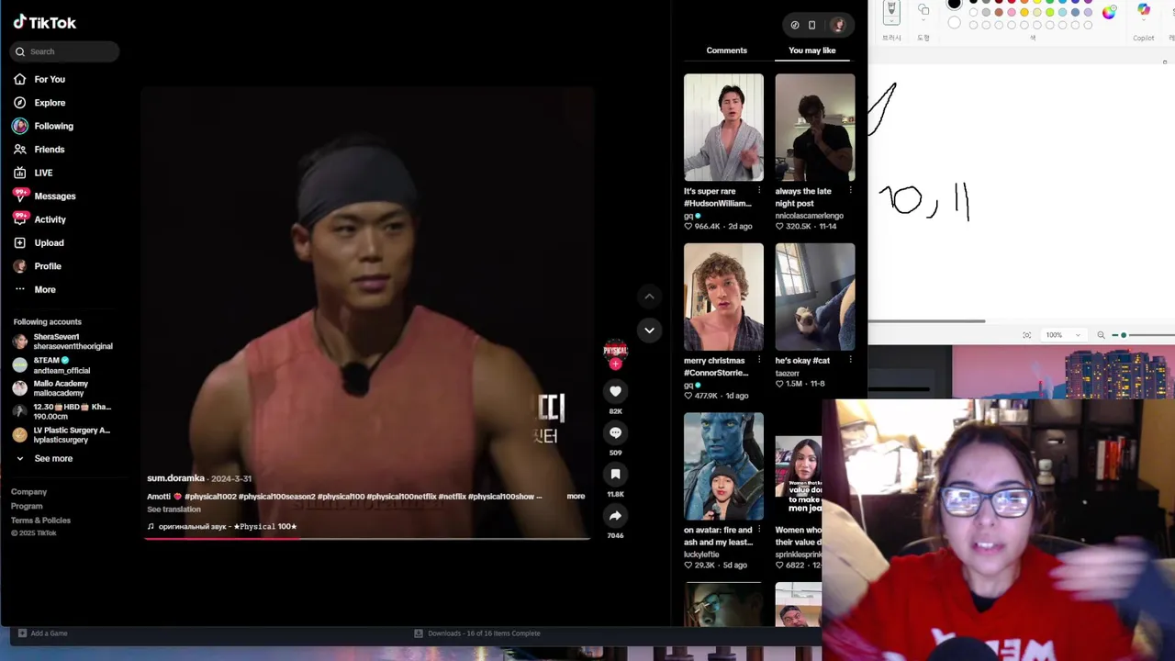Open the original sound Physical 100 link
This screenshot has width=1175, height=661.
(x=222, y=527)
